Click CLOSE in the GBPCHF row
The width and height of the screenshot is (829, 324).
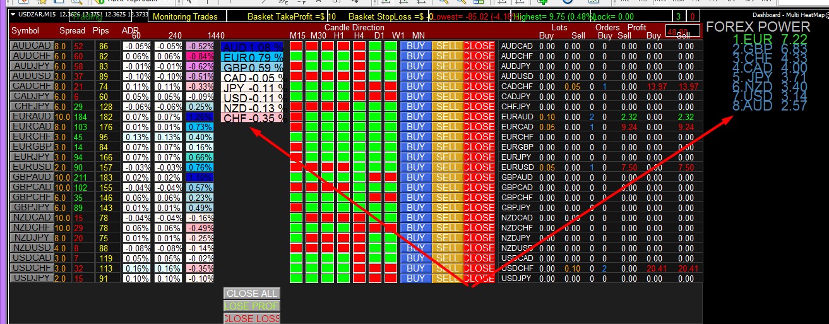479,198
